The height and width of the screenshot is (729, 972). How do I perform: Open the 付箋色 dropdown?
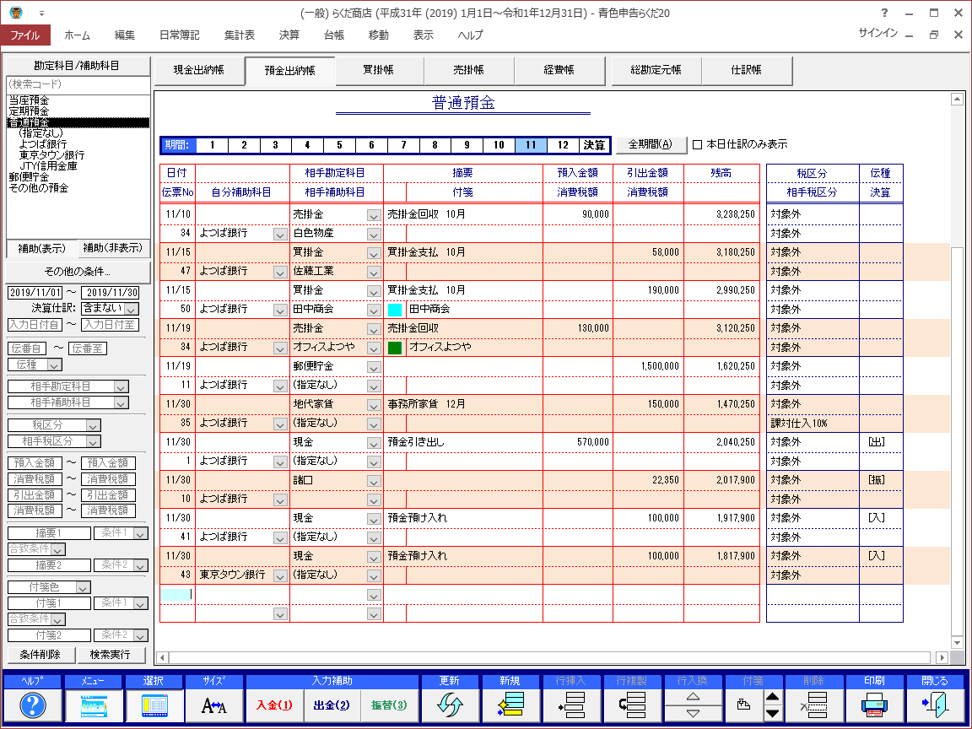[83, 587]
